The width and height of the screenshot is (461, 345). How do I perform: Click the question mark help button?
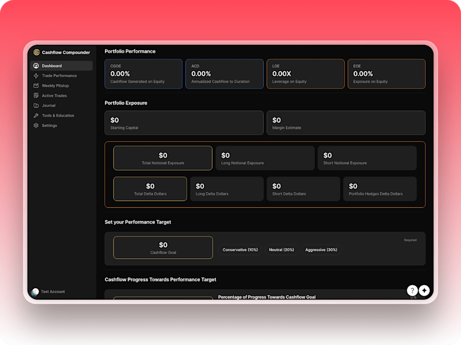pos(412,290)
